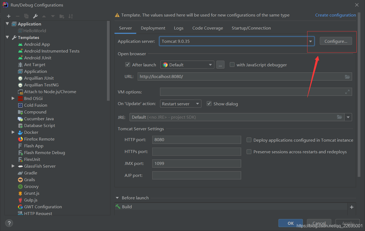365x231 pixels.
Task: Select the Firefox Remote template
Action: click(x=39, y=139)
